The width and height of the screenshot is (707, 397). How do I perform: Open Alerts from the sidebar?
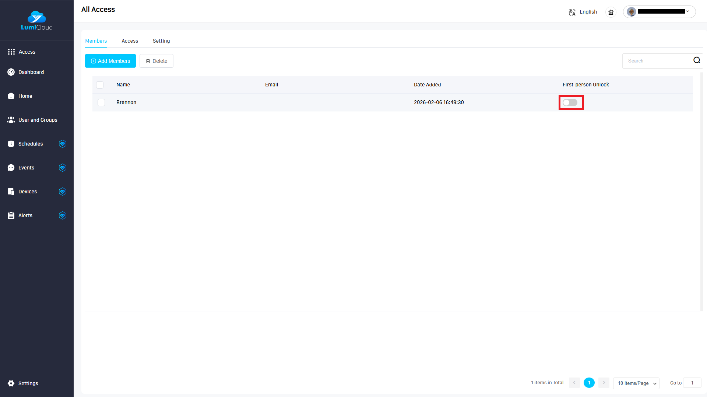(x=25, y=215)
